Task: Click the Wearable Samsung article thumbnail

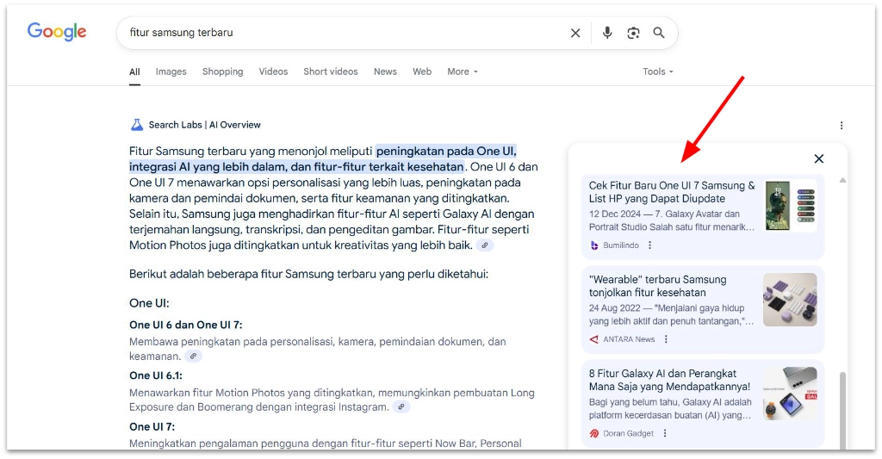Action: pos(789,300)
